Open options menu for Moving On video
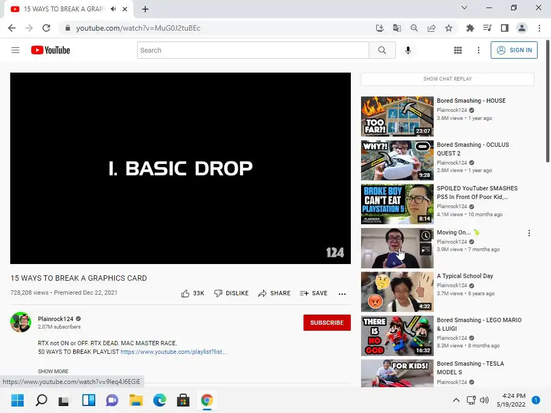Image resolution: width=551 pixels, height=413 pixels. coord(529,233)
